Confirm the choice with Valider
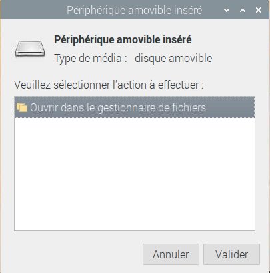 [231, 254]
